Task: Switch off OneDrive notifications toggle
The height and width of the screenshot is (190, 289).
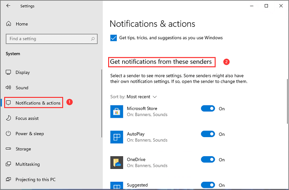Action: tap(208, 159)
